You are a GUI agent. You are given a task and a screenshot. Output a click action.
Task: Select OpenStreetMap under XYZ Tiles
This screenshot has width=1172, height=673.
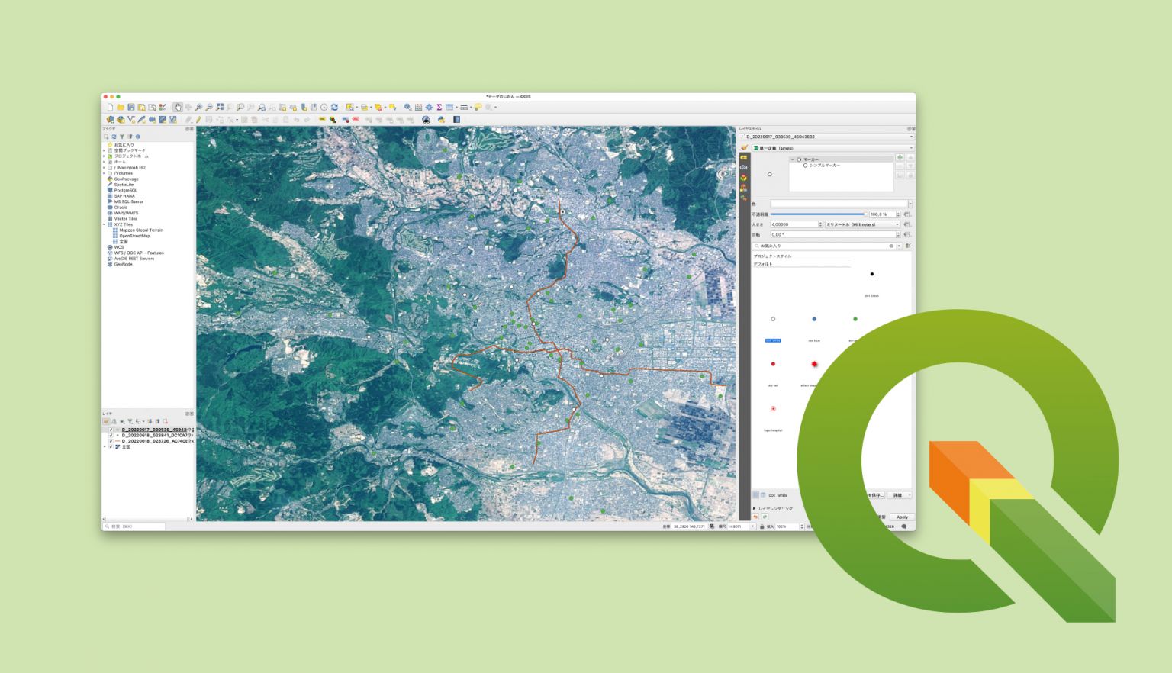(x=134, y=236)
